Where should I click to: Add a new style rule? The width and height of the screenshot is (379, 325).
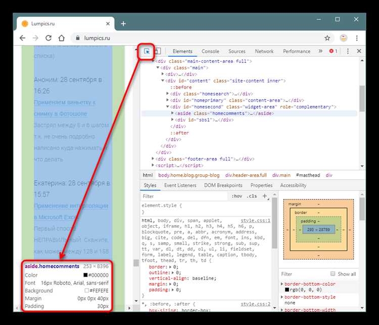coord(265,196)
